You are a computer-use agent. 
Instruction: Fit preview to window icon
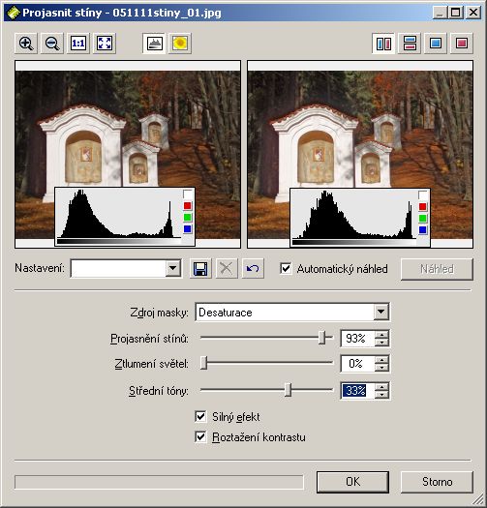(105, 44)
